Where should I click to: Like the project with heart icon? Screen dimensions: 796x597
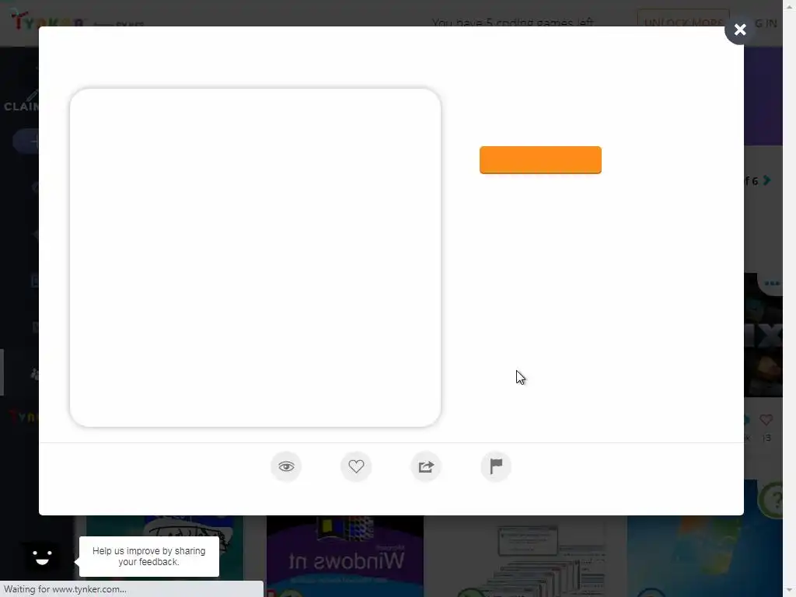(x=356, y=466)
